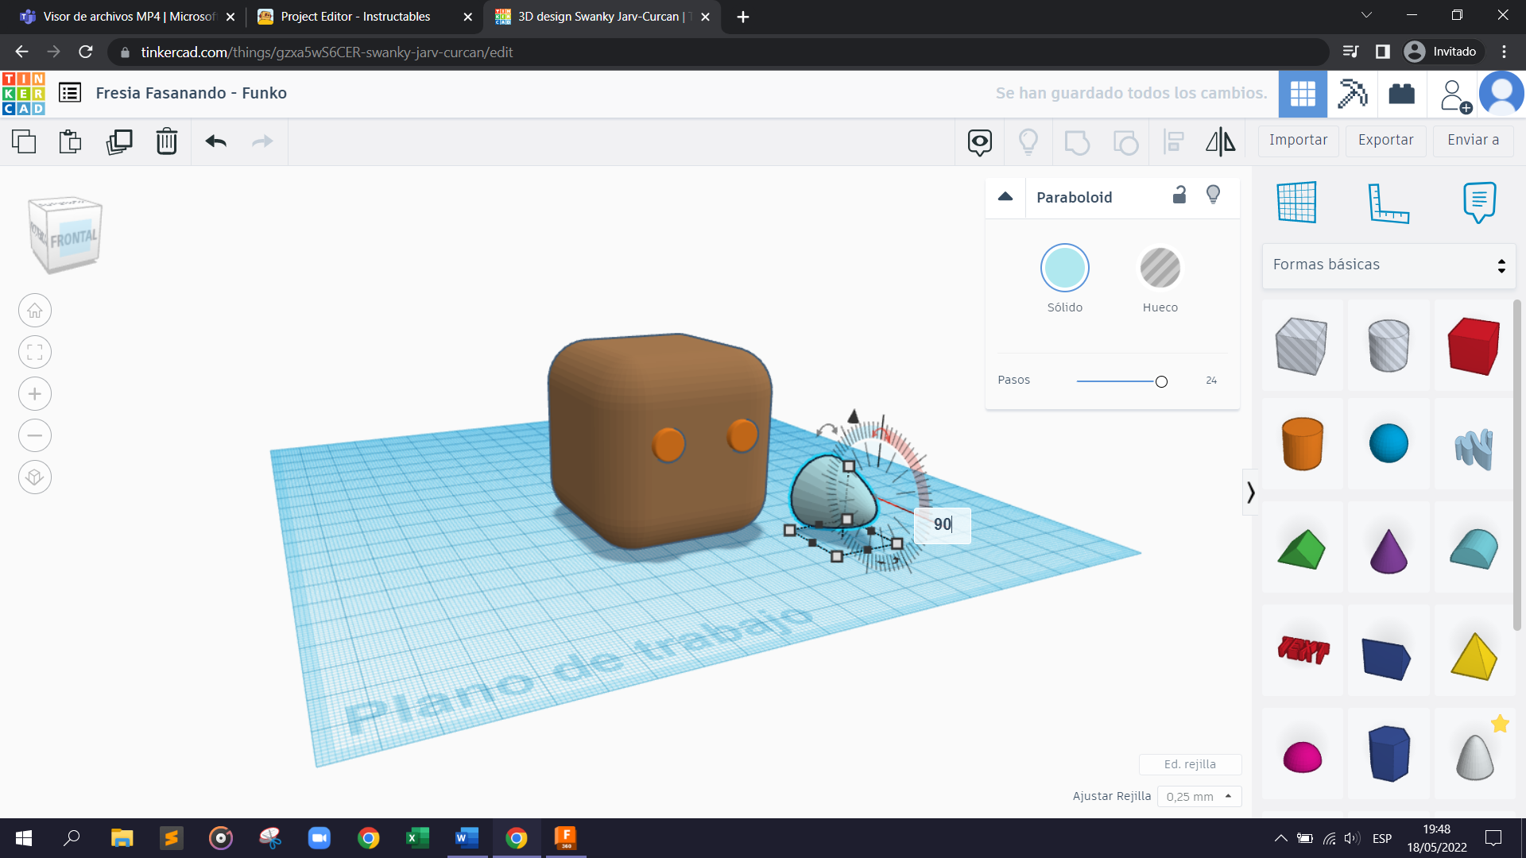Open Zoom from the taskbar
Viewport: 1526px width, 858px height.
click(319, 838)
